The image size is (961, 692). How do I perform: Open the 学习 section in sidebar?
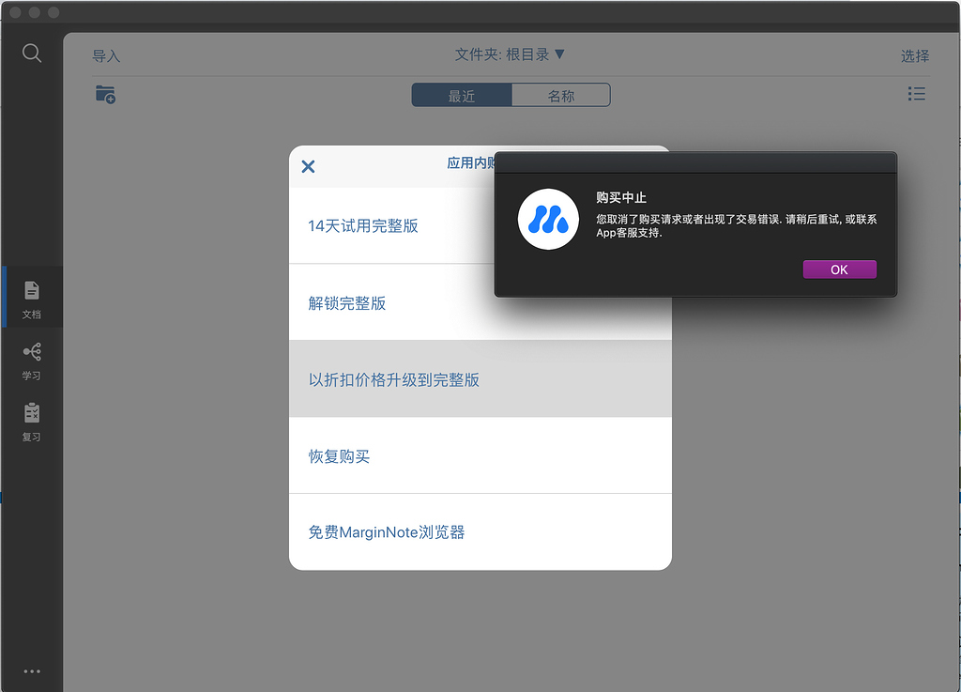tap(31, 361)
